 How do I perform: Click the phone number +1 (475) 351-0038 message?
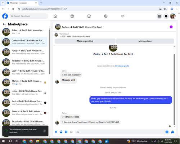point(71,117)
